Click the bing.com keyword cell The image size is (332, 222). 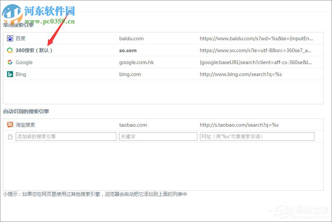tap(130, 74)
